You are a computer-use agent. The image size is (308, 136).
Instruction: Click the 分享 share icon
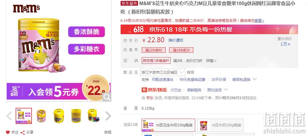(23, 132)
